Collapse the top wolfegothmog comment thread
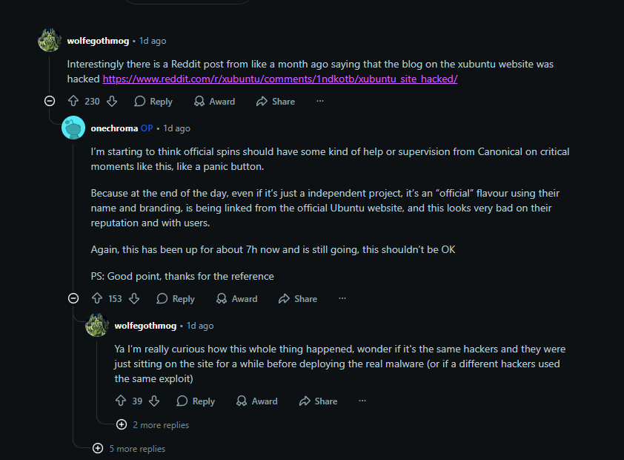 coord(50,102)
